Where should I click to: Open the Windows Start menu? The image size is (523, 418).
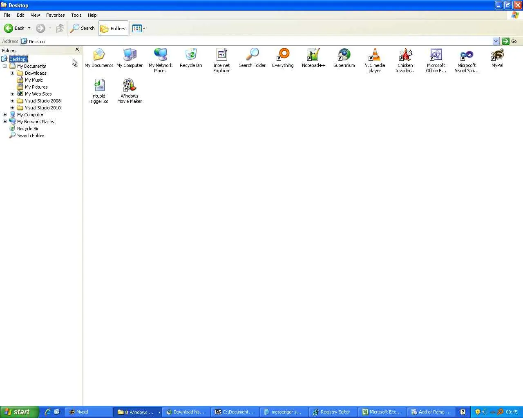pyautogui.click(x=20, y=412)
